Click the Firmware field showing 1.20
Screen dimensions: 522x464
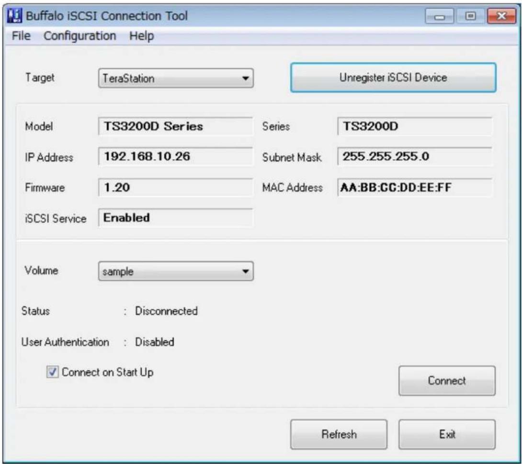pyautogui.click(x=175, y=187)
